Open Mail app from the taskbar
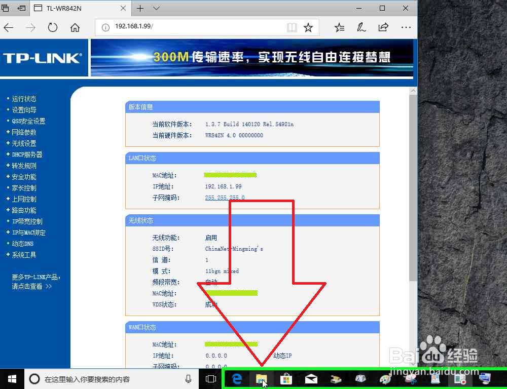Viewport: 507px width, 389px height. 311,379
